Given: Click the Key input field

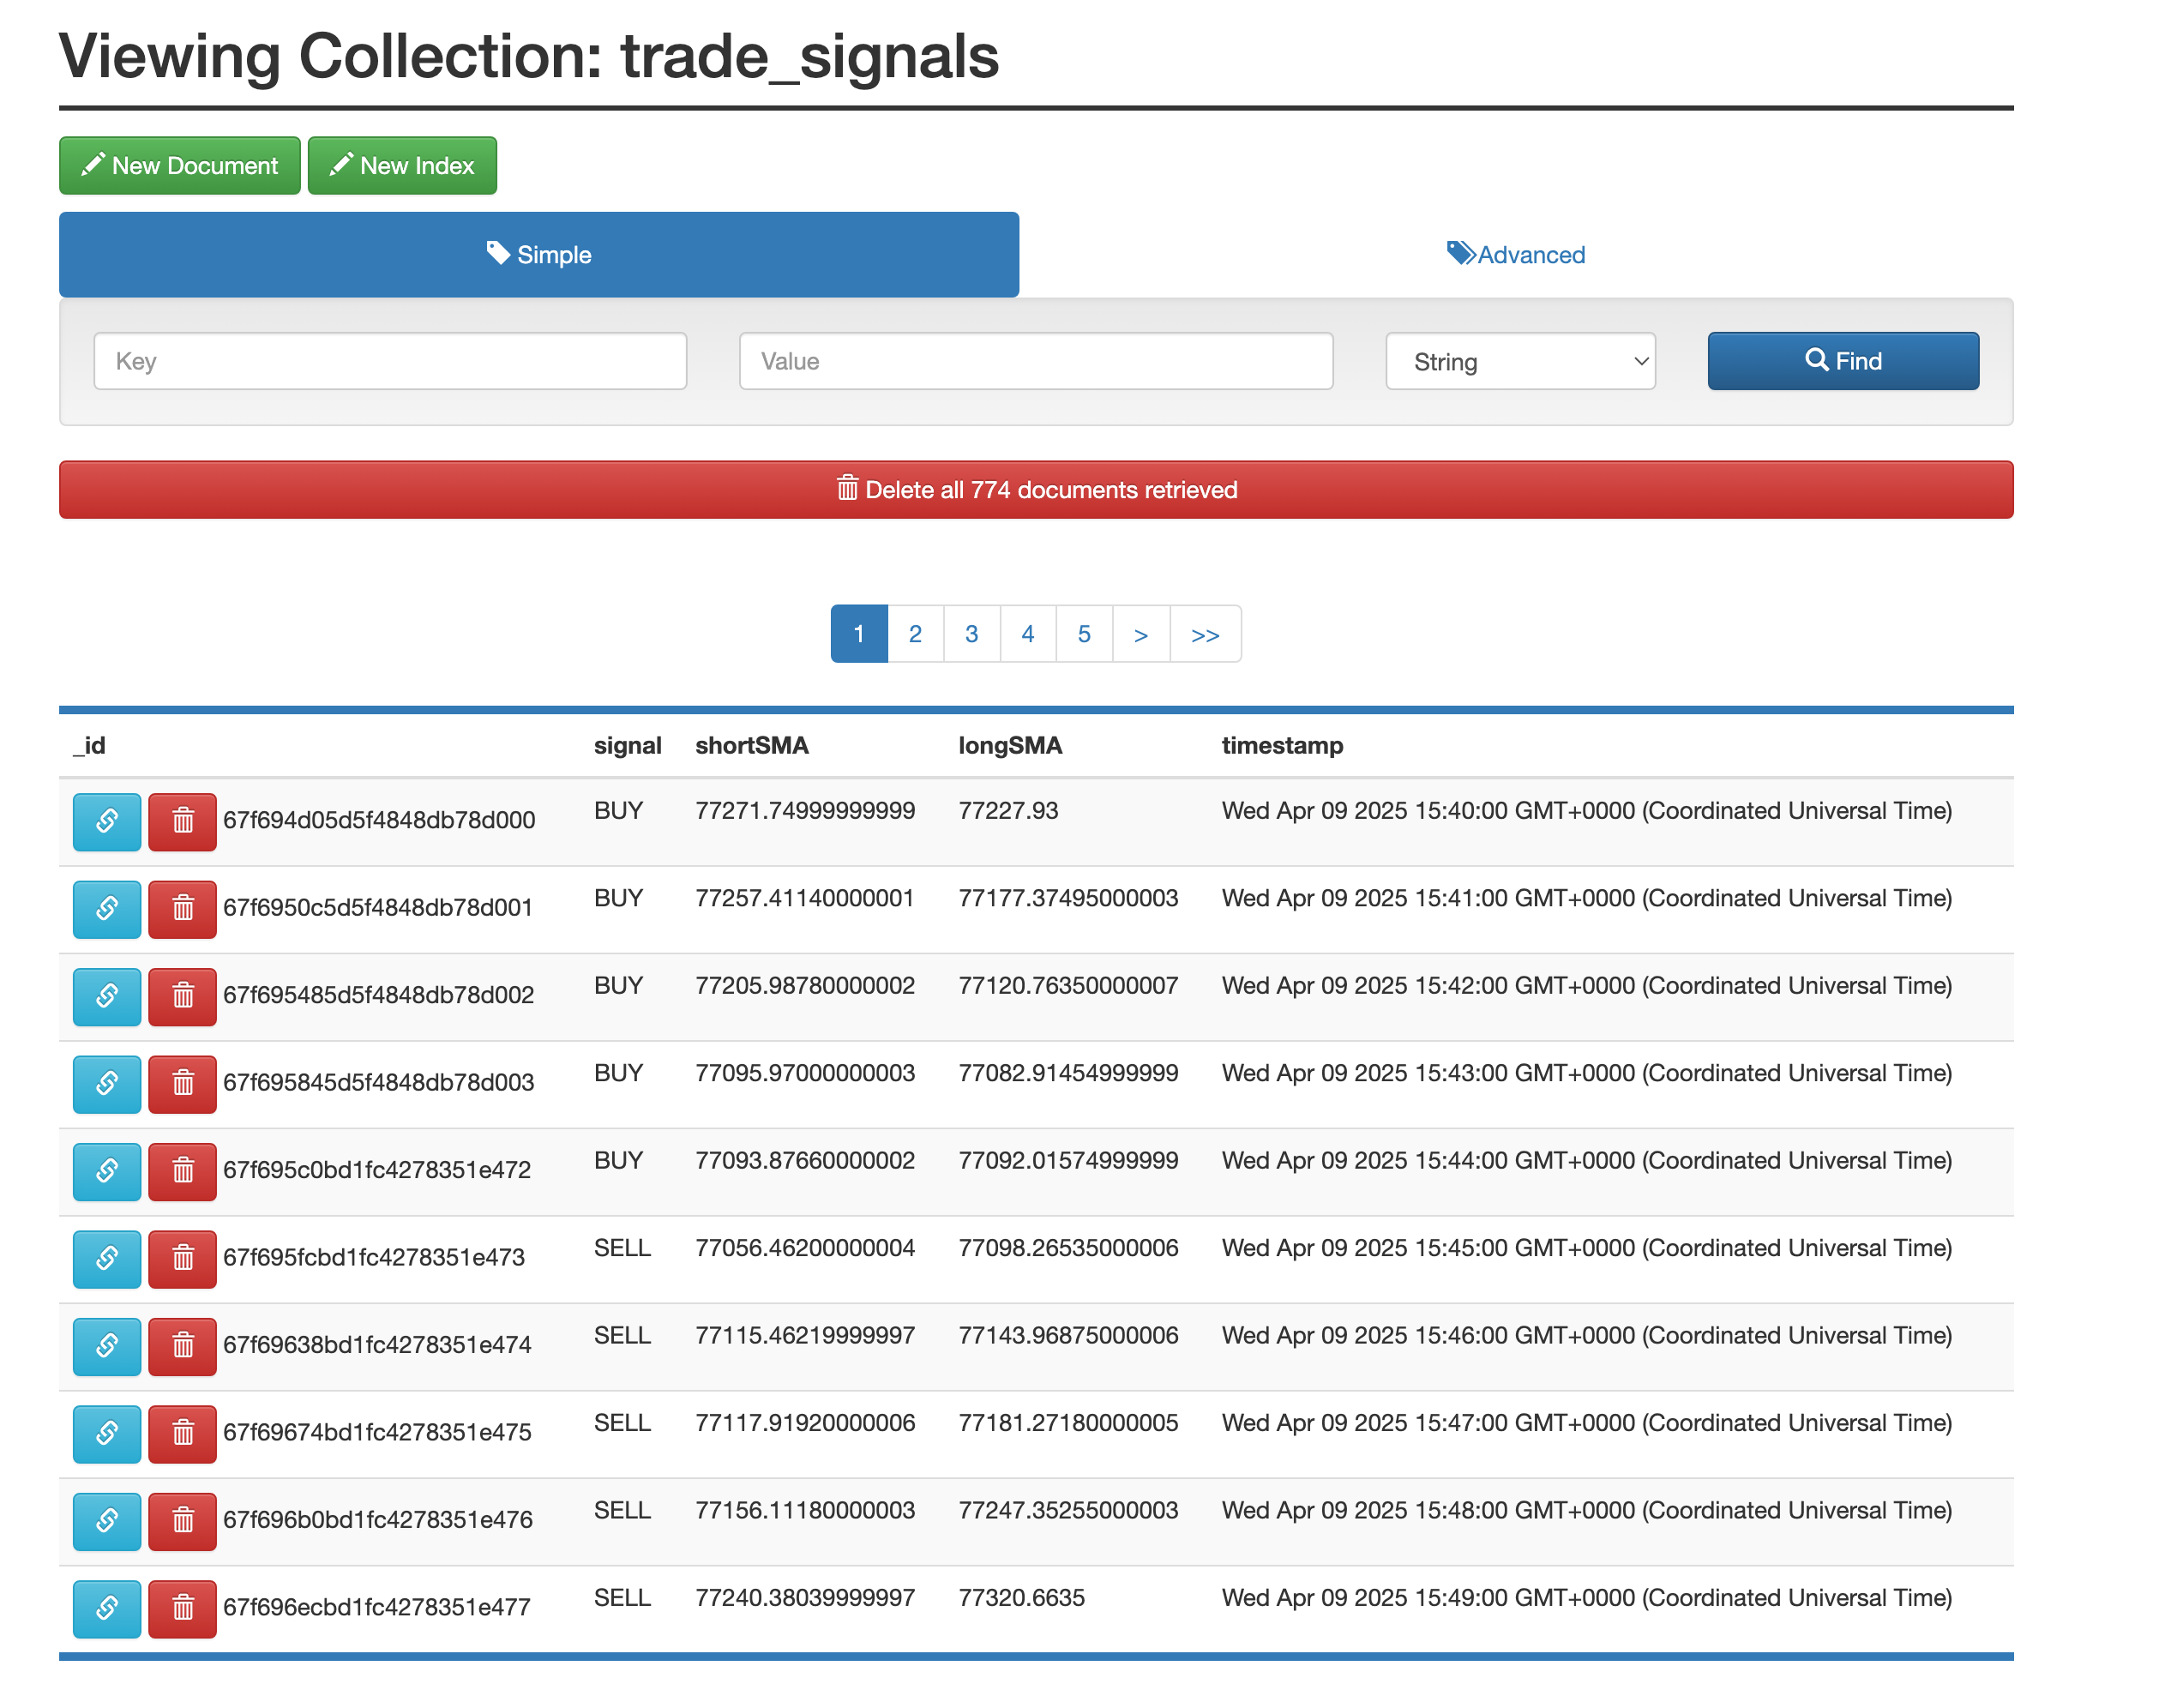Looking at the screenshot, I should 390,361.
